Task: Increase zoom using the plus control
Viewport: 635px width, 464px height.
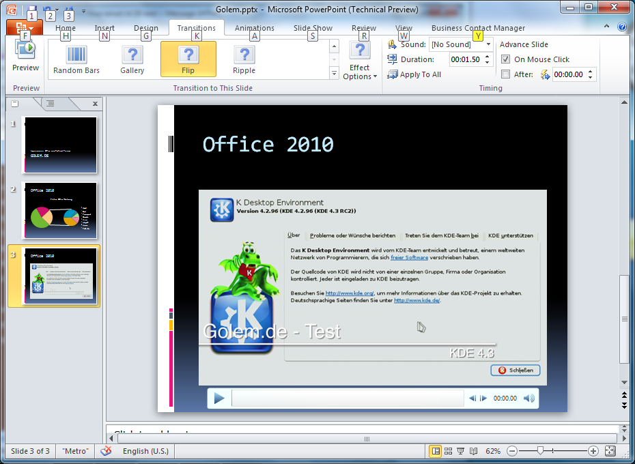Action: [593, 451]
